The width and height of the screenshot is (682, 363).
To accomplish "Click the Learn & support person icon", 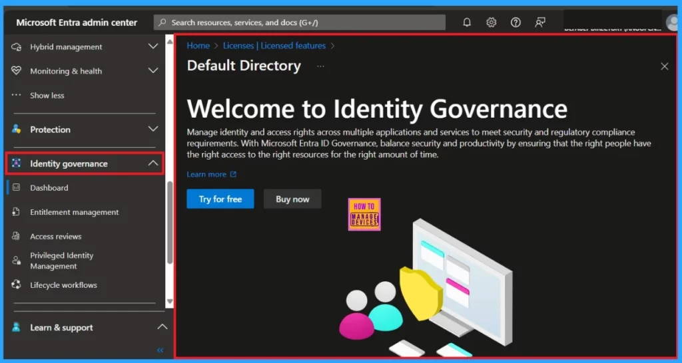I will click(16, 327).
